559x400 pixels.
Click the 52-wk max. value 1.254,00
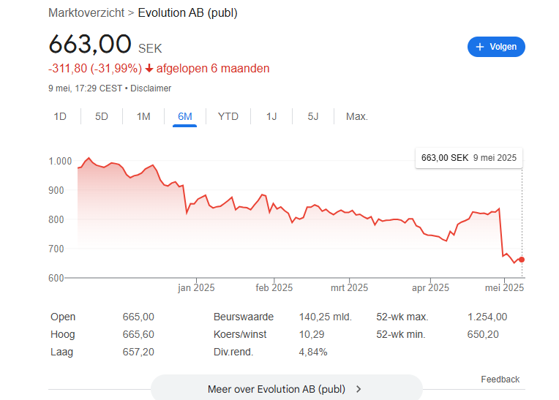coord(487,317)
